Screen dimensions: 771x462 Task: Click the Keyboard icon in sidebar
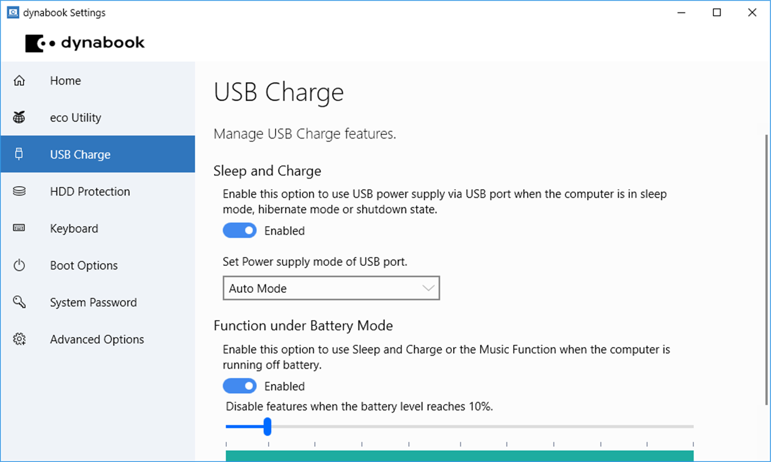pos(19,228)
